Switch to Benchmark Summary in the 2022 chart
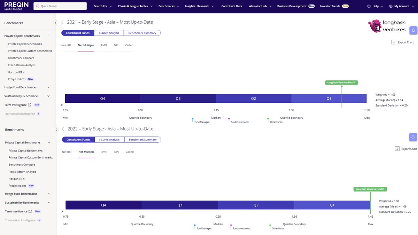418x235 pixels. click(x=142, y=140)
